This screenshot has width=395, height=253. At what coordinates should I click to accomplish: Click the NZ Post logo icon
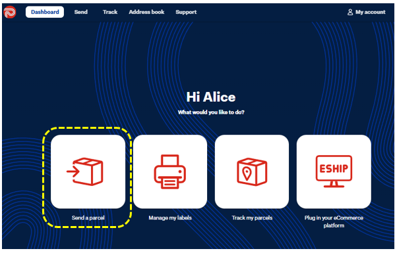click(10, 12)
